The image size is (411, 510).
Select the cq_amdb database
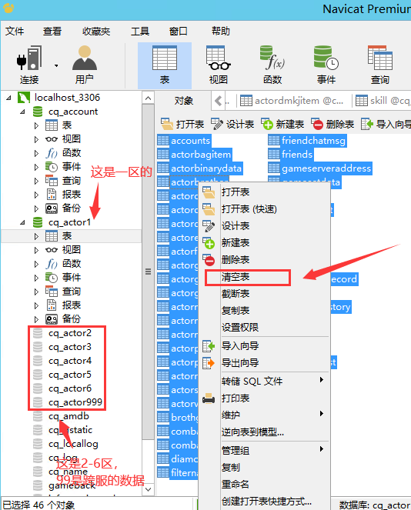pyautogui.click(x=68, y=416)
